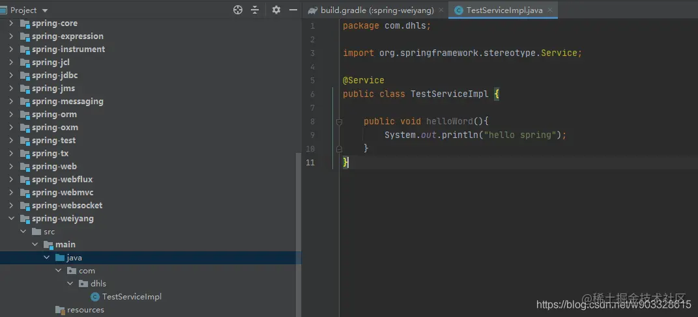Expand the spring-core module

click(x=12, y=23)
